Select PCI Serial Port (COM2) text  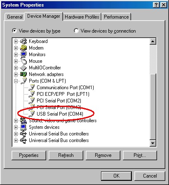click(59, 101)
